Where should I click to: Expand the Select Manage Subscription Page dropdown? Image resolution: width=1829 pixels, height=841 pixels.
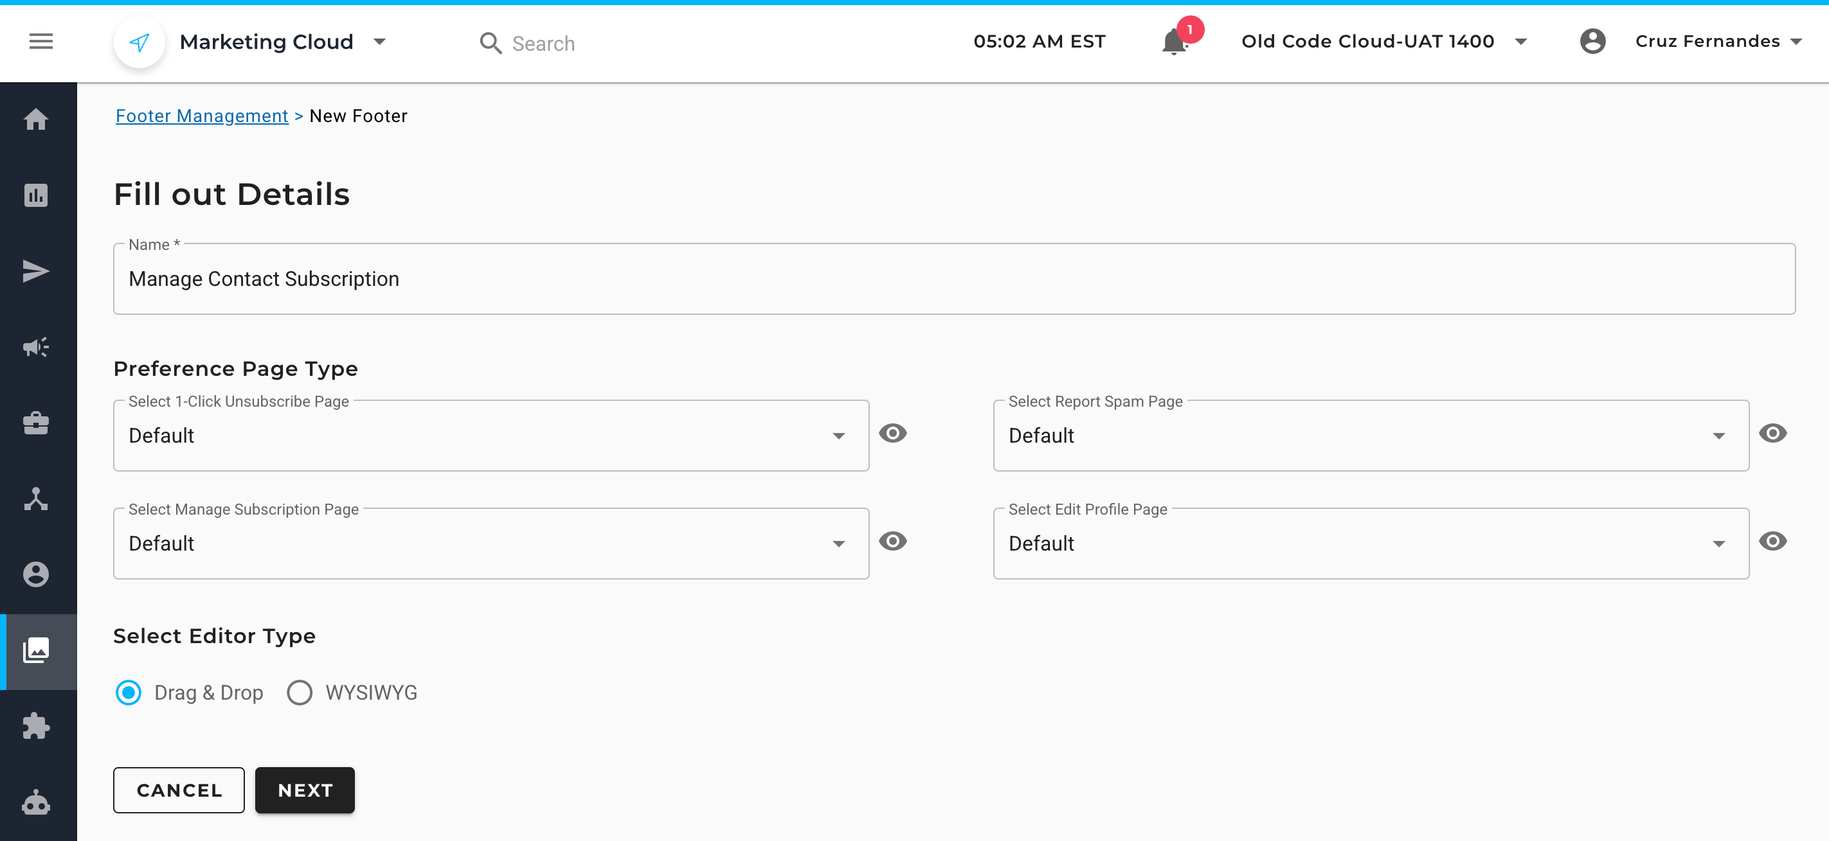491,544
